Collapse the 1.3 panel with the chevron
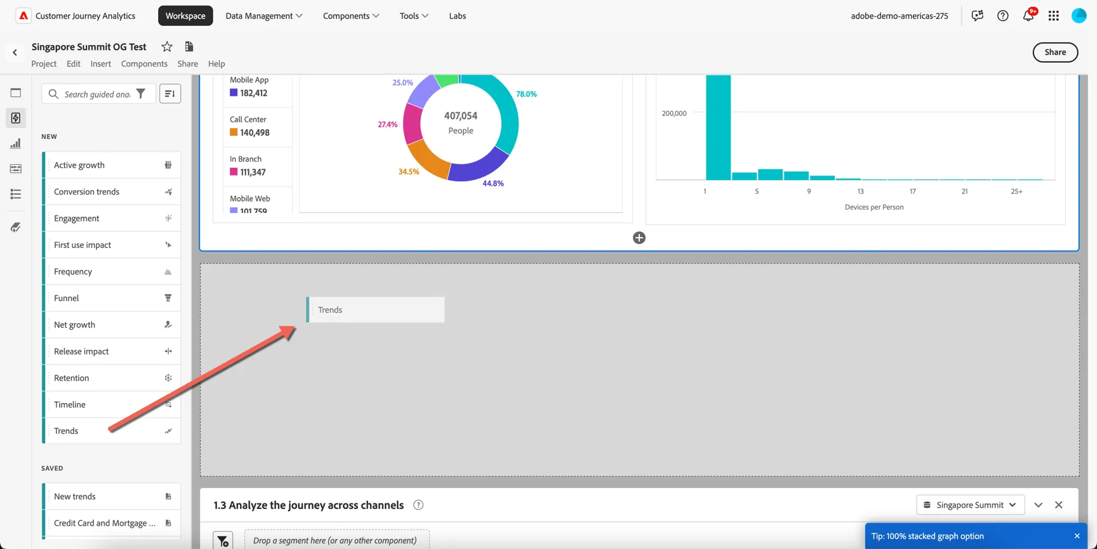Image resolution: width=1097 pixels, height=549 pixels. coord(1039,505)
